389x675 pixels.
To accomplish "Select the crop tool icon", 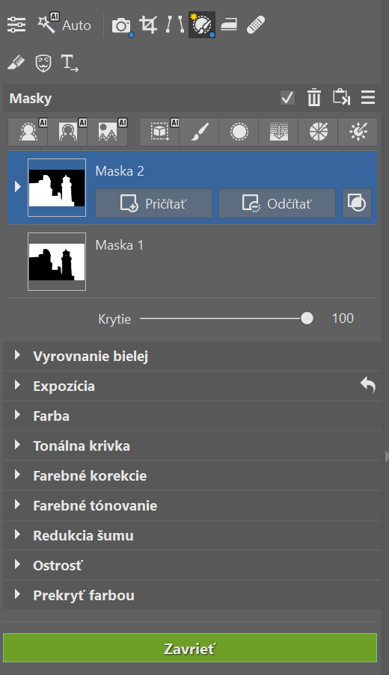I will 148,25.
